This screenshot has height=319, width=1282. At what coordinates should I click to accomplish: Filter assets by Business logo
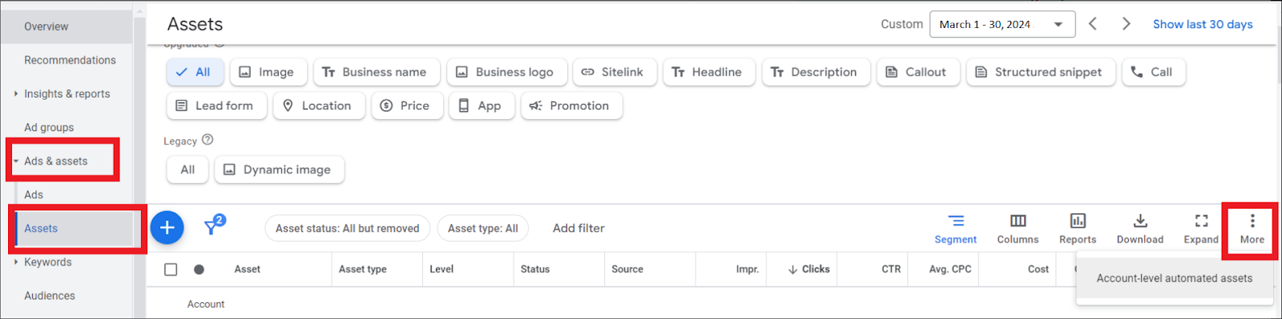[506, 72]
